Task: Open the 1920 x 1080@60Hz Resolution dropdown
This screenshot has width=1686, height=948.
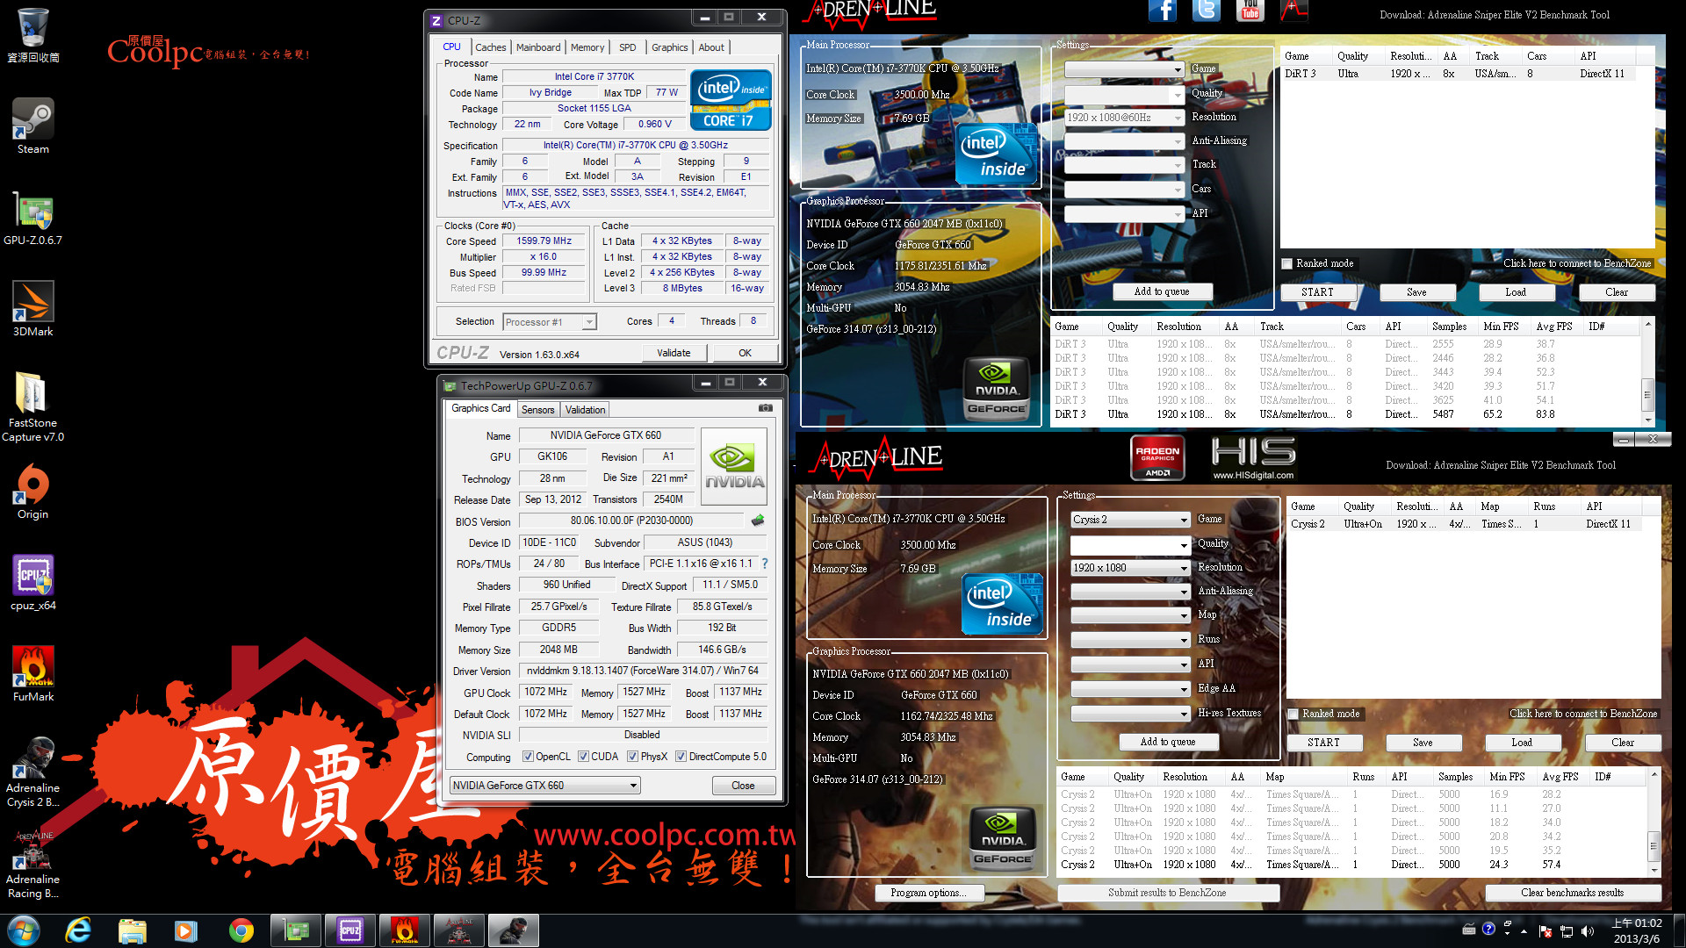Action: click(x=1124, y=118)
